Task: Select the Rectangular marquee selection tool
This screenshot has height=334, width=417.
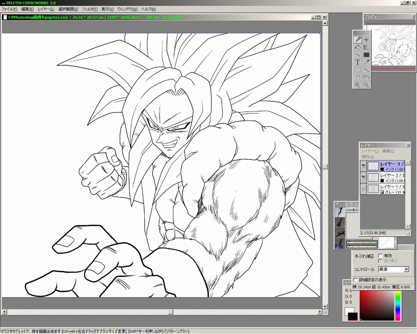Action: [x=358, y=70]
